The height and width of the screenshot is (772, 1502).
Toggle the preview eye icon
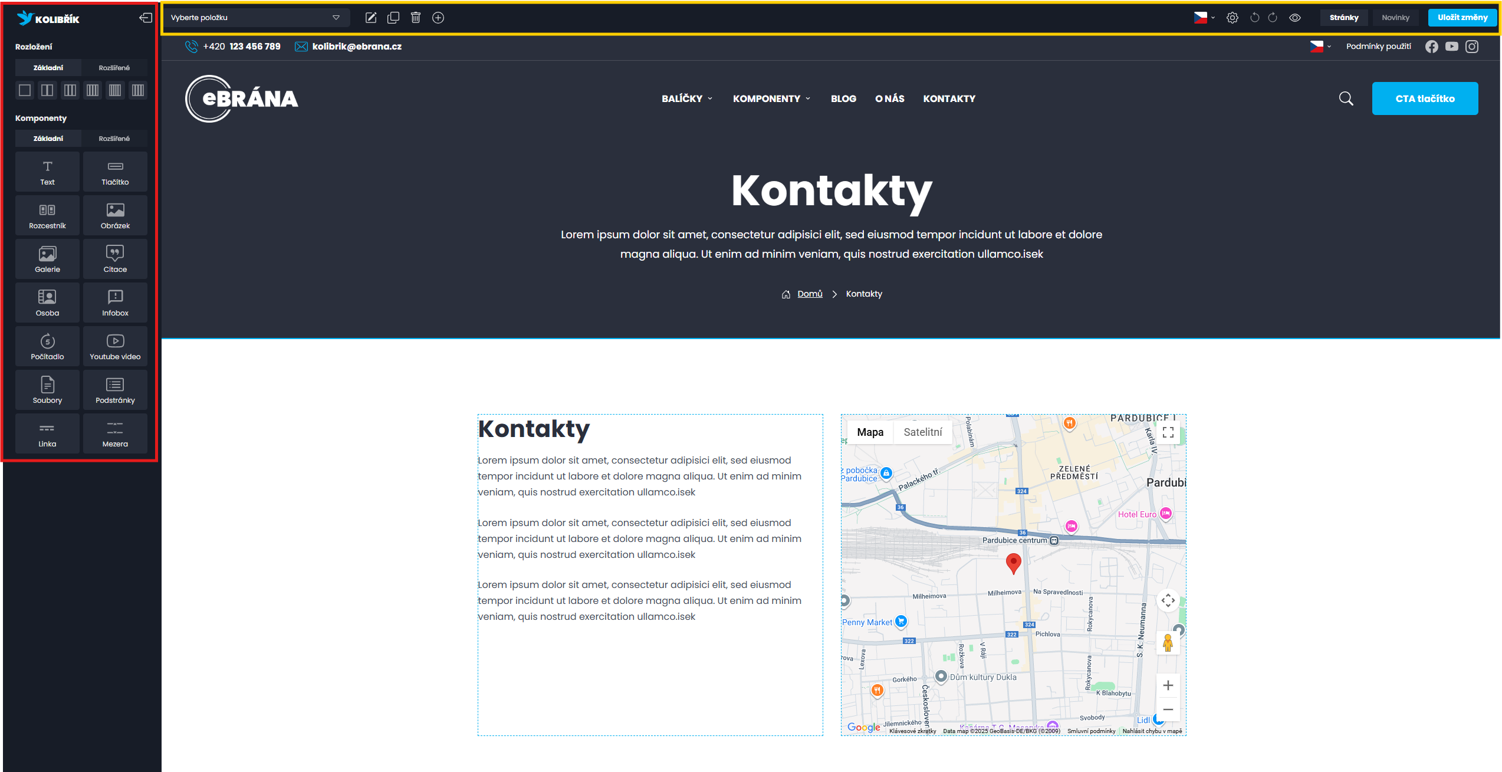coord(1295,17)
